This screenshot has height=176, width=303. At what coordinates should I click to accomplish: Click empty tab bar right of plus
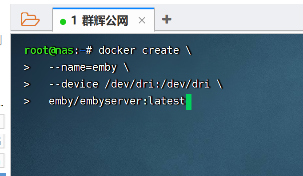pos(238,18)
